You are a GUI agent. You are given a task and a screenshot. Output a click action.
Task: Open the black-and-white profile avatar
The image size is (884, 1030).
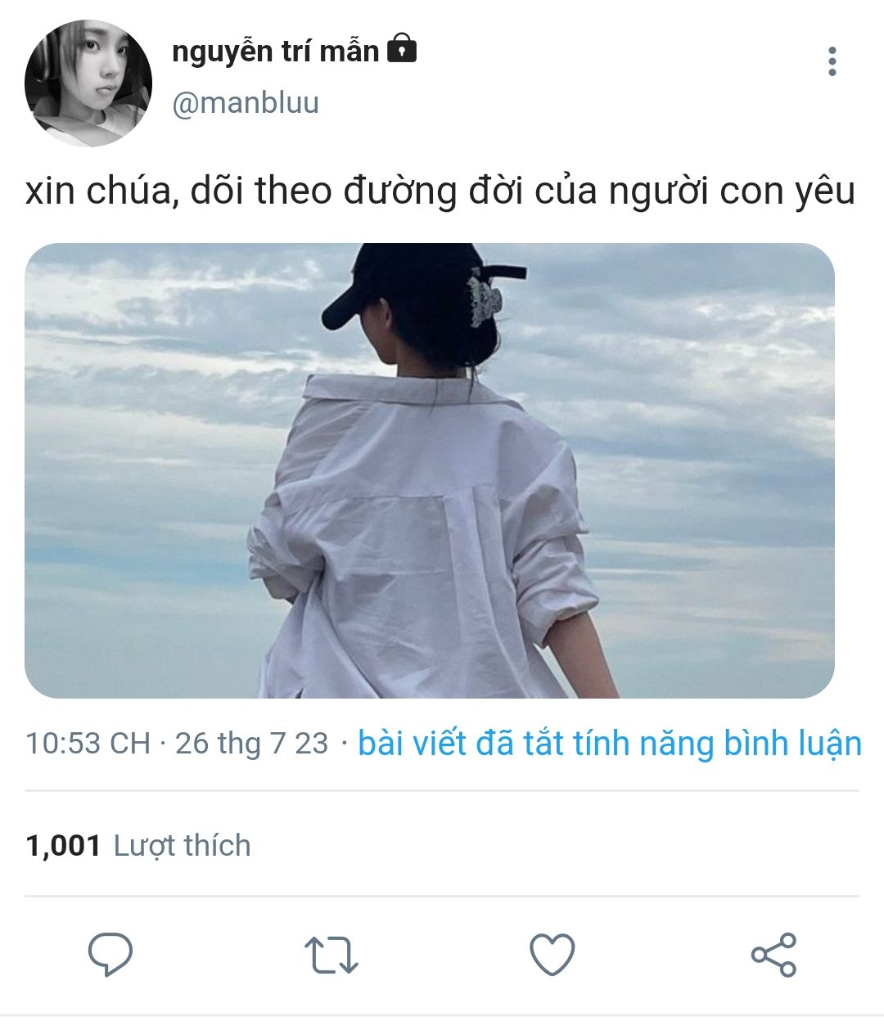88,83
